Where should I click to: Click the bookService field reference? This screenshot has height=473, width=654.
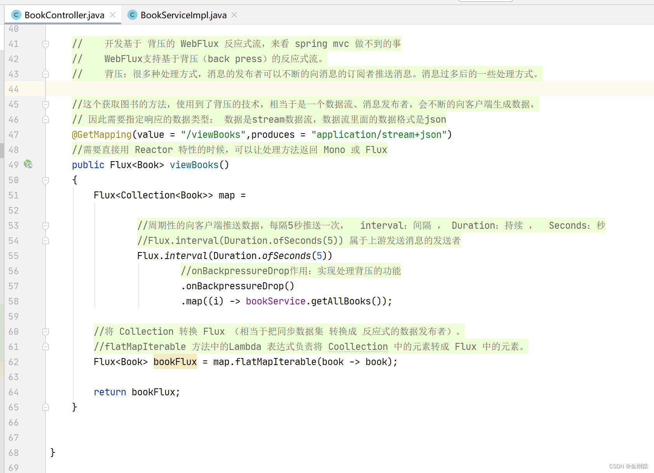click(276, 301)
